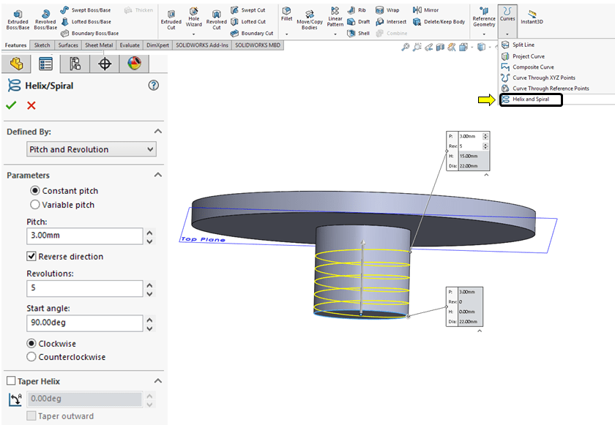The height and width of the screenshot is (425, 615).
Task: Open the Pitch and Revolution dropdown
Action: 92,149
